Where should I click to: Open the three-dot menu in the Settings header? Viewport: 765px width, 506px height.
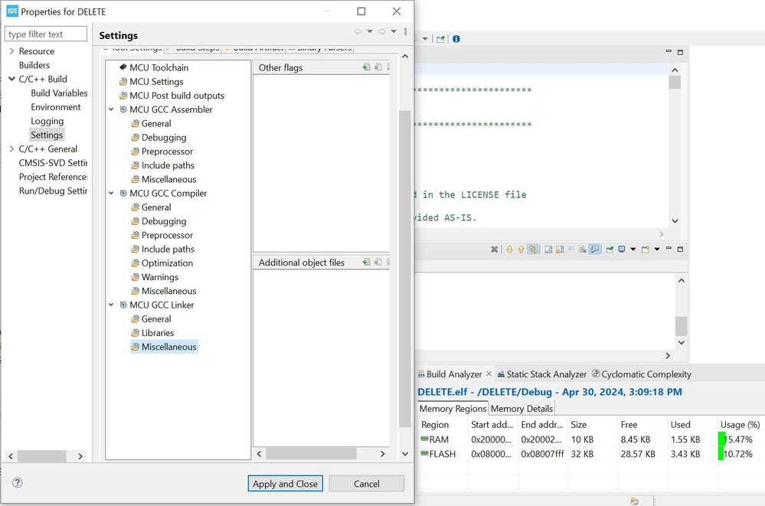(405, 31)
